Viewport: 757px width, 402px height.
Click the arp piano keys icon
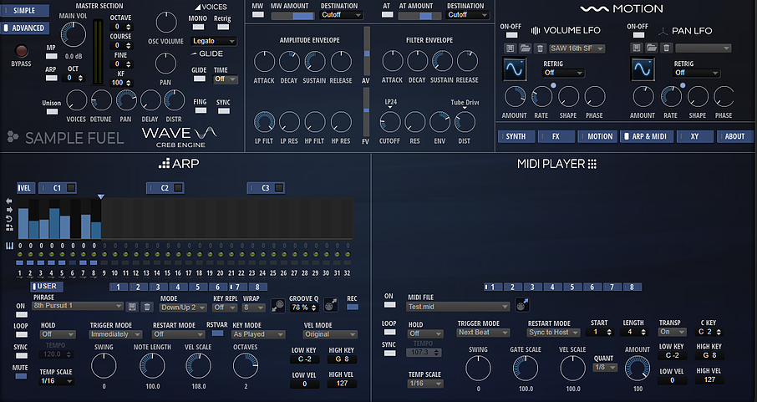(x=9, y=246)
